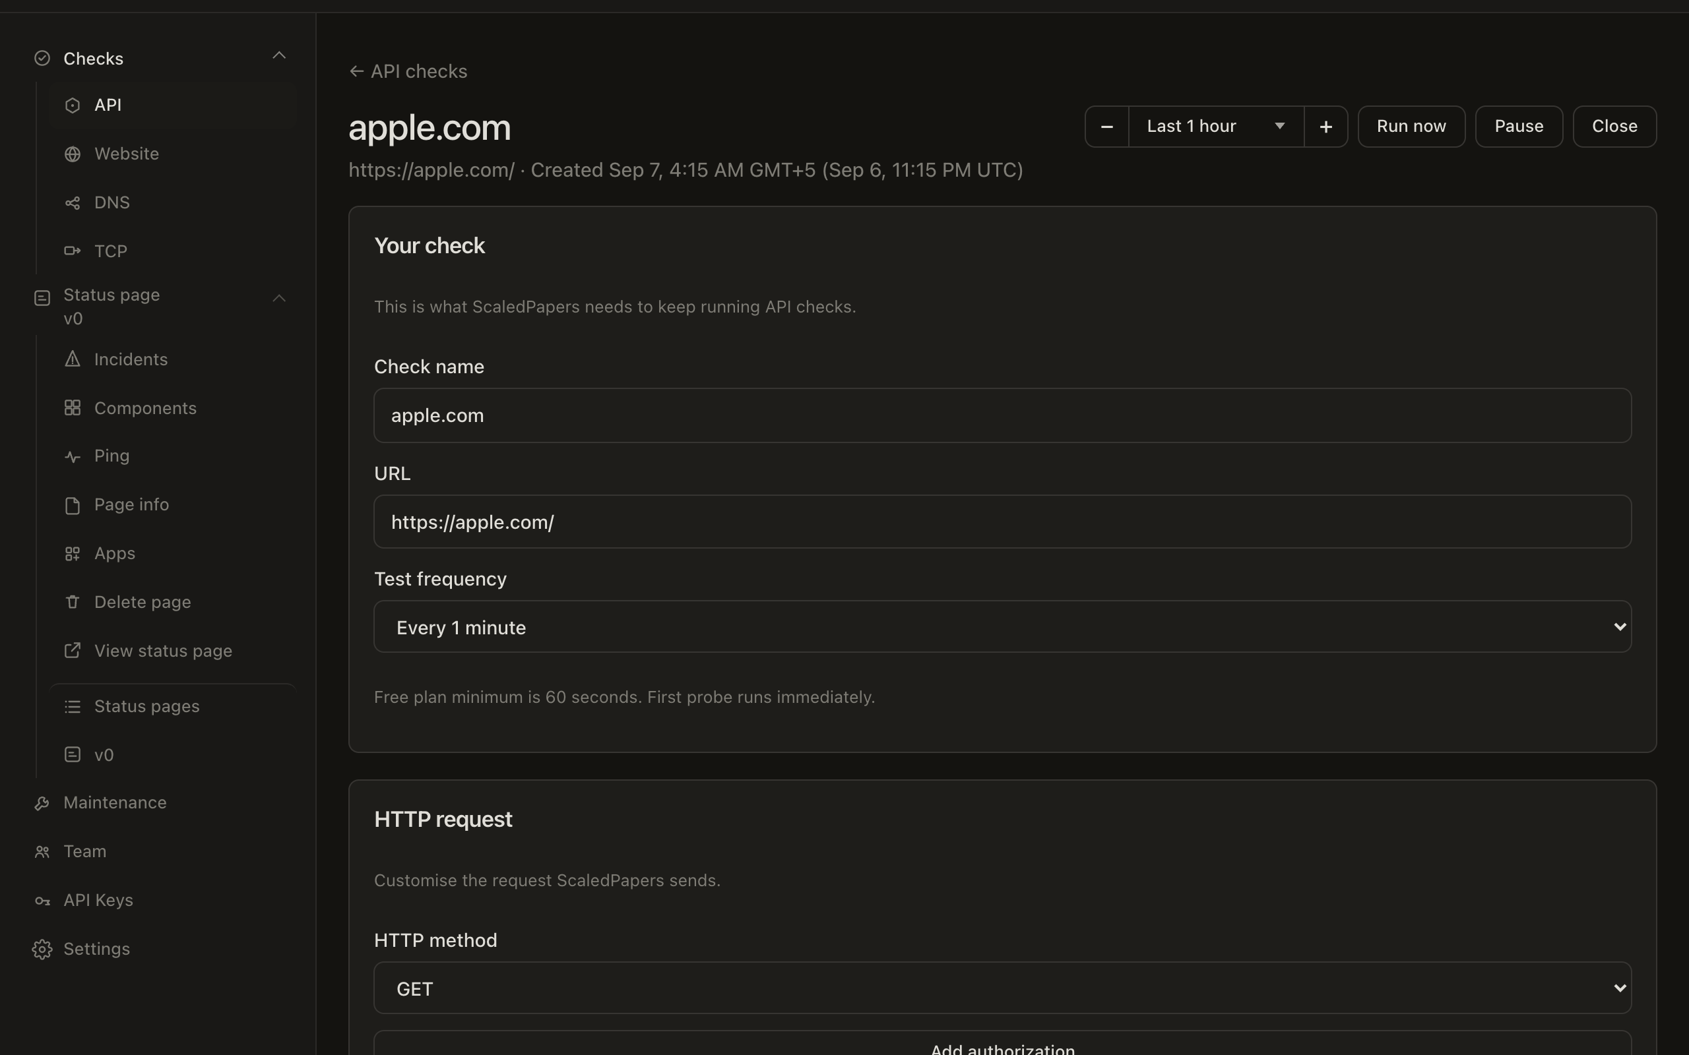Select TCP checks in sidebar
The width and height of the screenshot is (1689, 1055).
tap(173, 251)
